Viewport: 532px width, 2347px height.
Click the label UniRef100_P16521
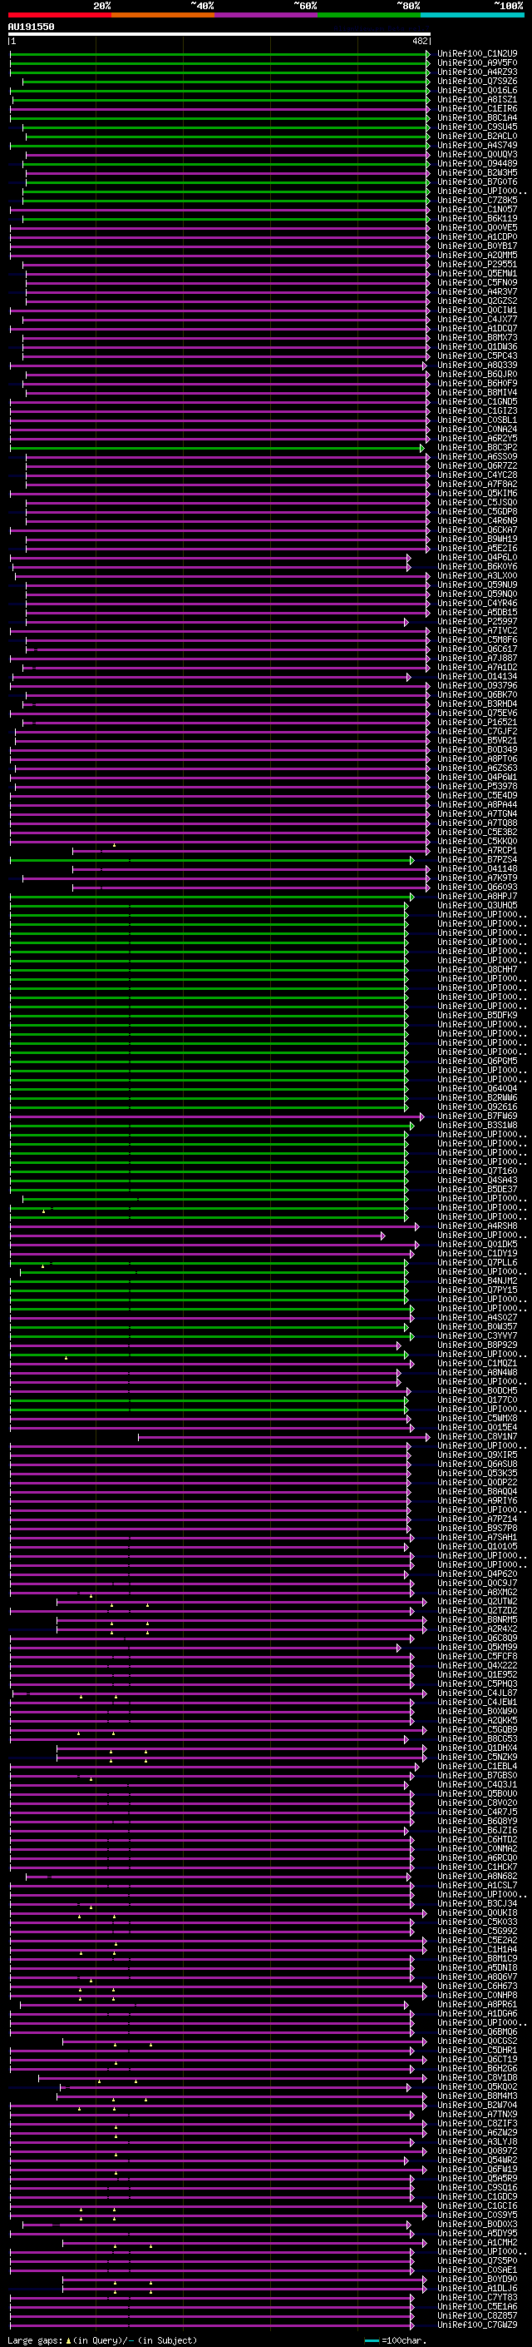pos(476,722)
